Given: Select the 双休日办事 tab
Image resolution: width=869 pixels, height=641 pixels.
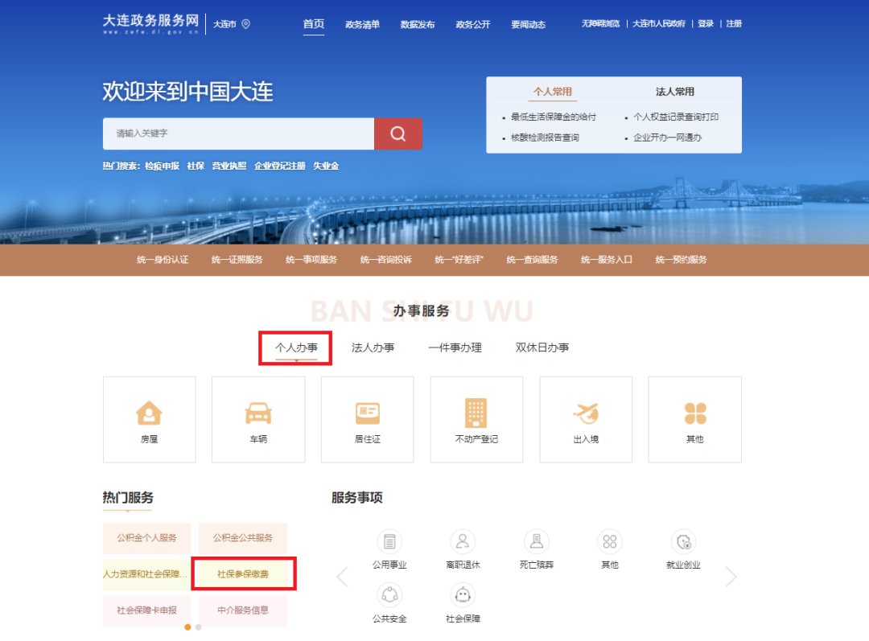Looking at the screenshot, I should click(542, 347).
